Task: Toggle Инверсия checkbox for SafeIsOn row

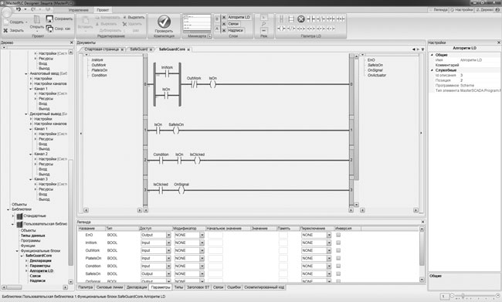Action: (x=338, y=273)
